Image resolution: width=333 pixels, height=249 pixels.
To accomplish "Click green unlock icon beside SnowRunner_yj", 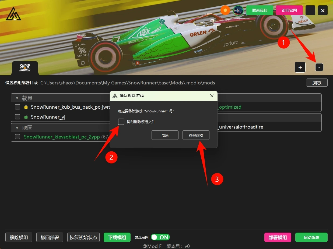I will point(26,117).
